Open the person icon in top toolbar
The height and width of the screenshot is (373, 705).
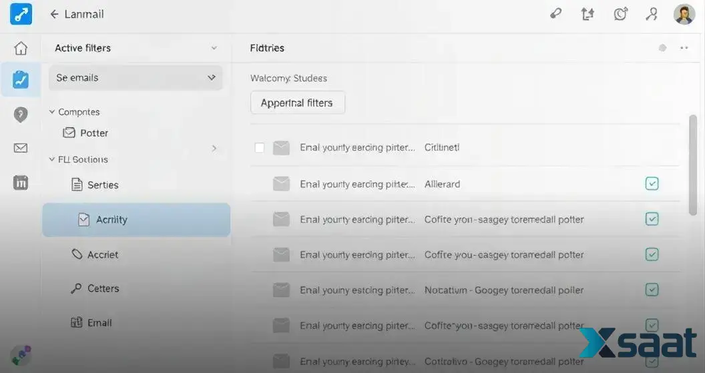point(652,14)
